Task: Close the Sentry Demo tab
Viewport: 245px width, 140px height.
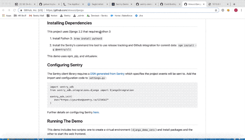Action: point(131,4)
